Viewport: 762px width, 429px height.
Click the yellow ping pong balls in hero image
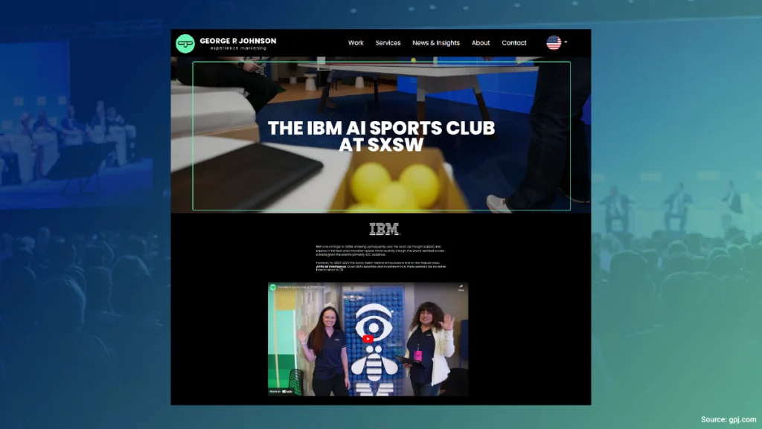pos(394,190)
